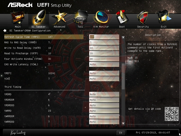Click the Keep Leading slogan
This screenshot has width=181, height=136.
[x=18, y=132]
